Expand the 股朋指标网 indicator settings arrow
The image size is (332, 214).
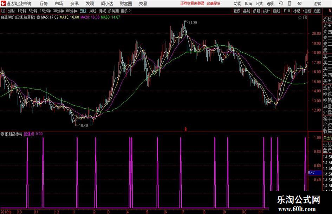pos(2,134)
